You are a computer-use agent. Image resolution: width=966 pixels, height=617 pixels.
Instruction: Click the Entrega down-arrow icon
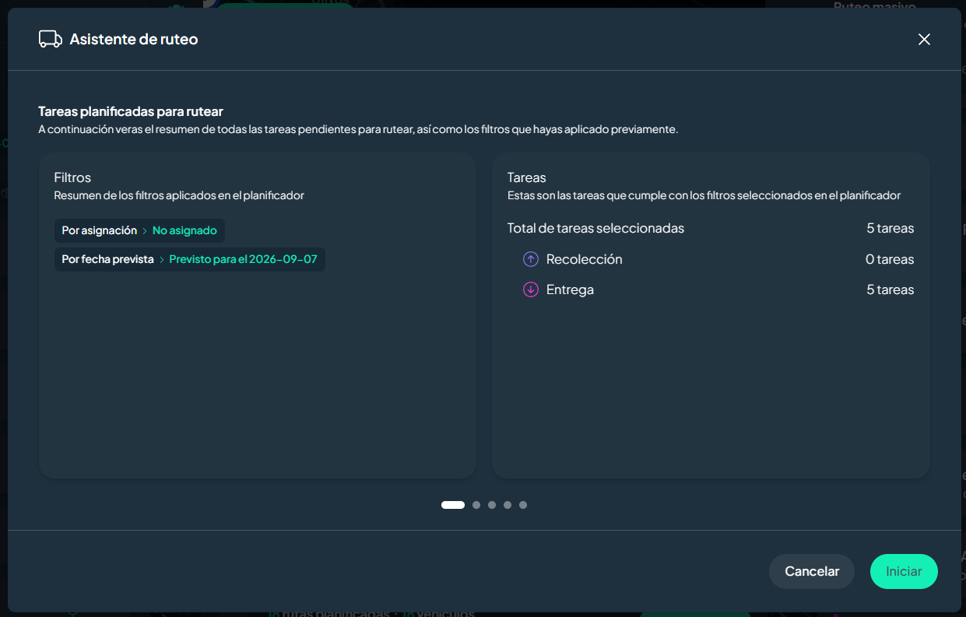click(531, 289)
